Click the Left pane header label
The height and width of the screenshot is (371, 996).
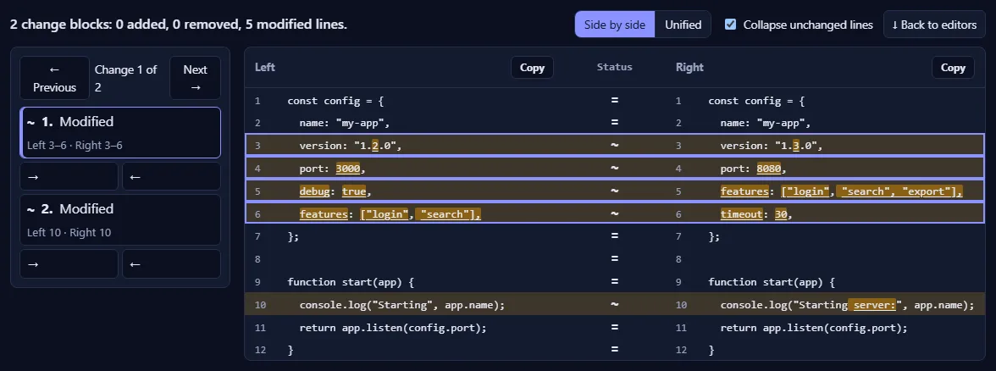265,67
